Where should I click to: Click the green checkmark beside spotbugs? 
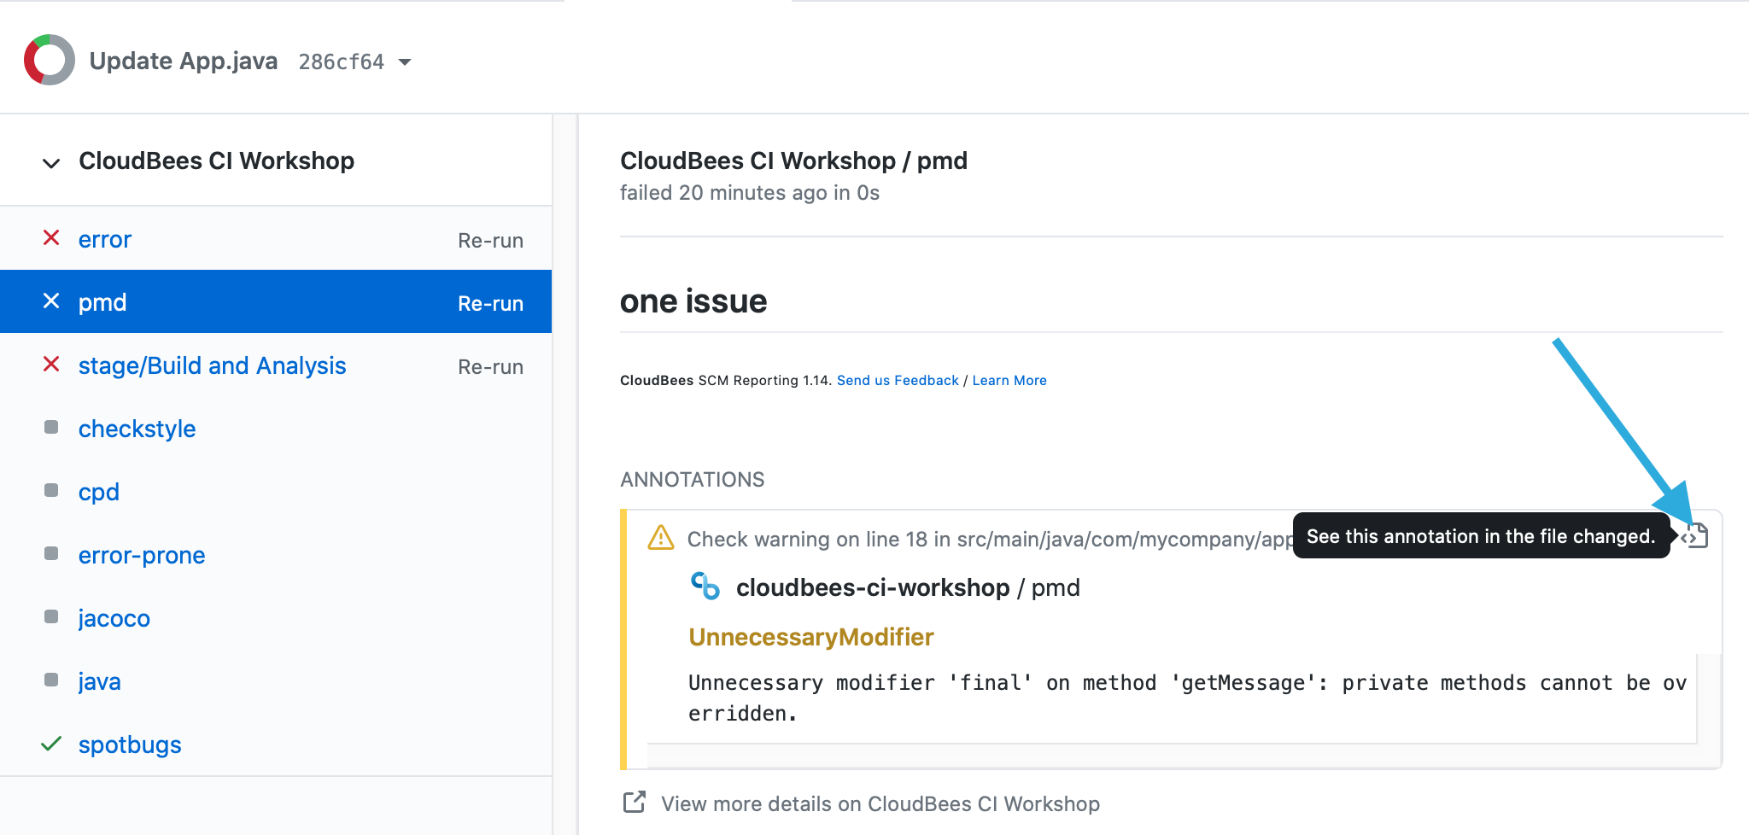51,744
